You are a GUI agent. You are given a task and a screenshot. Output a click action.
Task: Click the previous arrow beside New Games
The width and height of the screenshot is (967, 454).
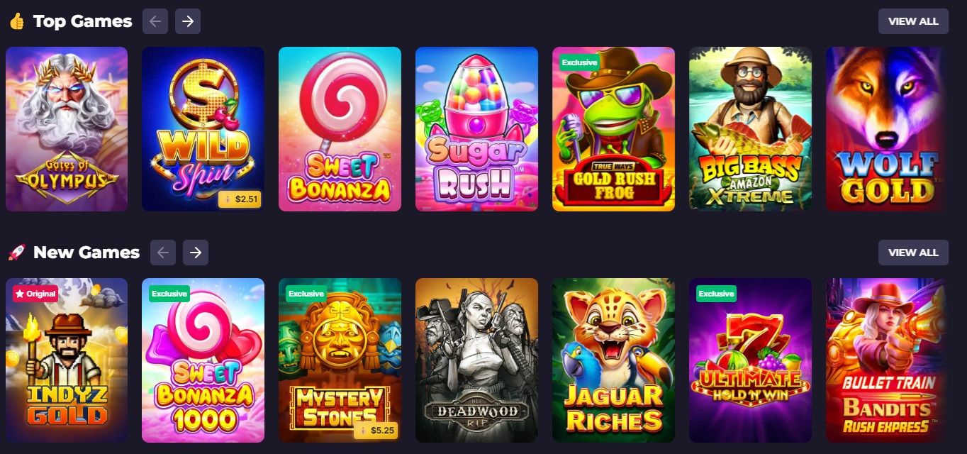[163, 253]
